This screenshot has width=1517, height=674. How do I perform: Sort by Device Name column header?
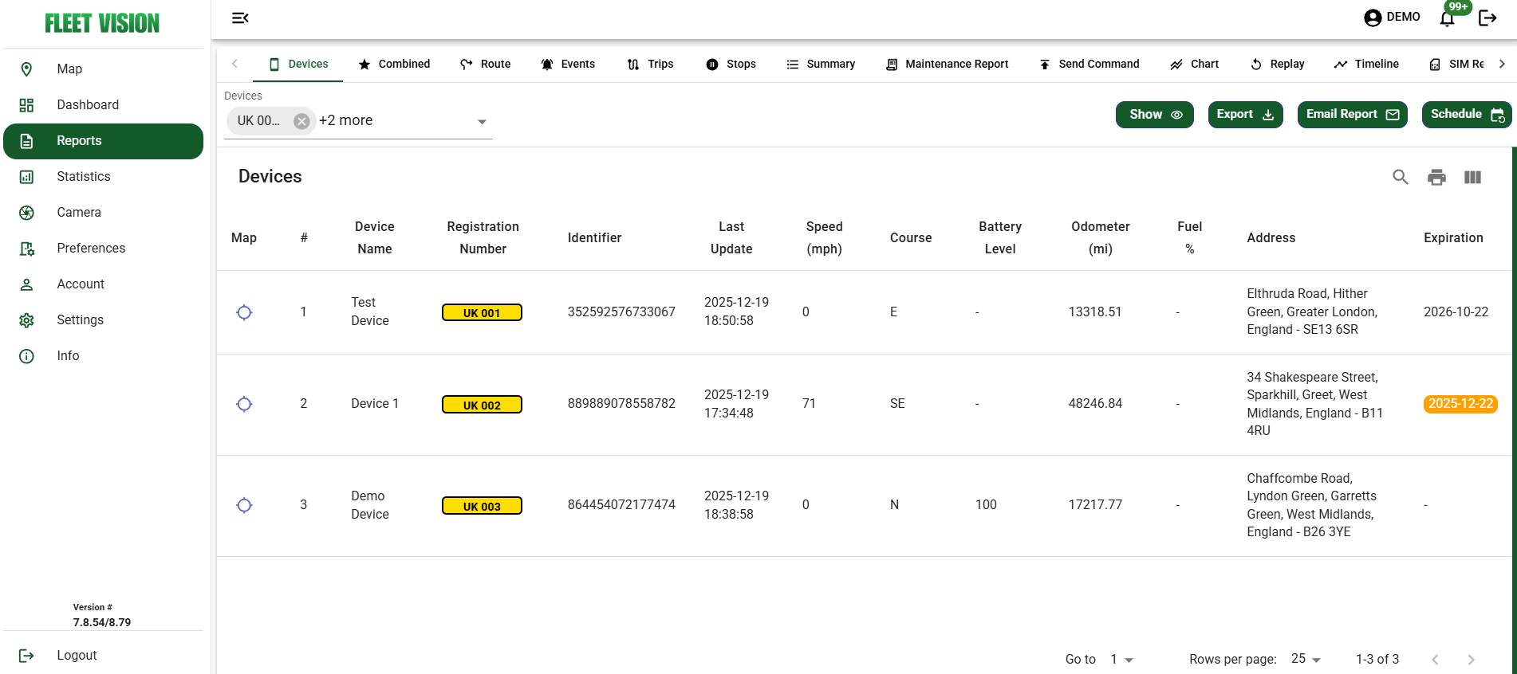(375, 237)
